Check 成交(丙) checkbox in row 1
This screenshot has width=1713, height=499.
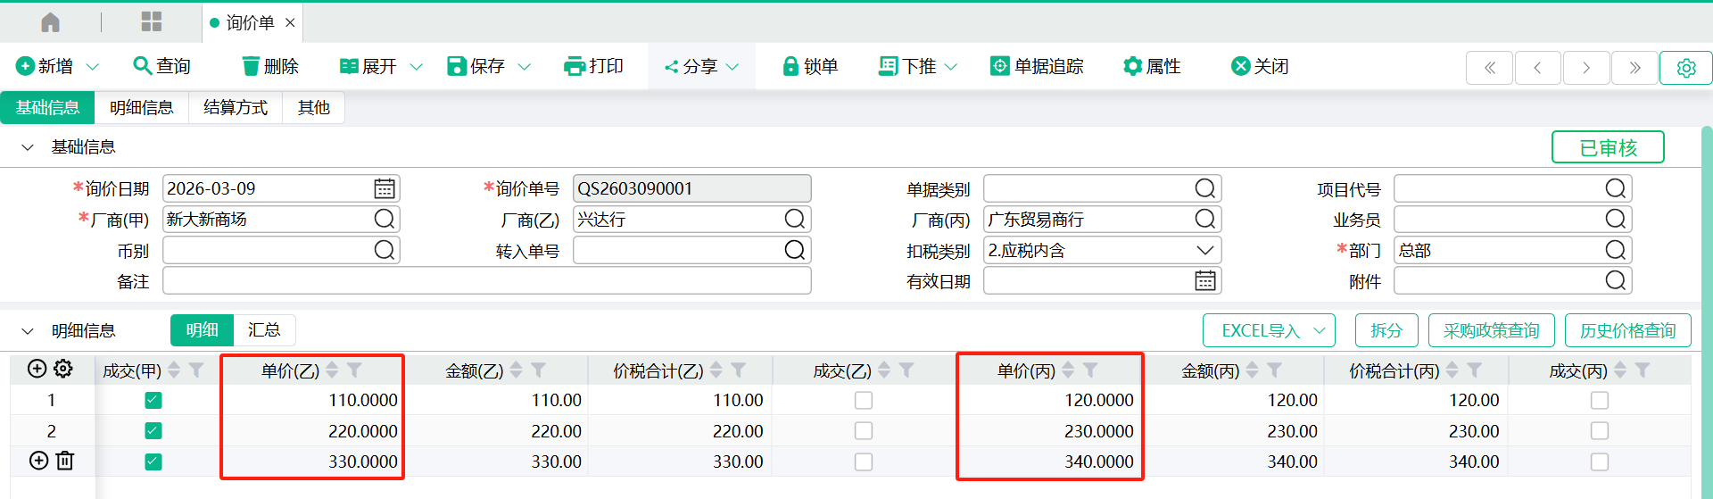1599,401
